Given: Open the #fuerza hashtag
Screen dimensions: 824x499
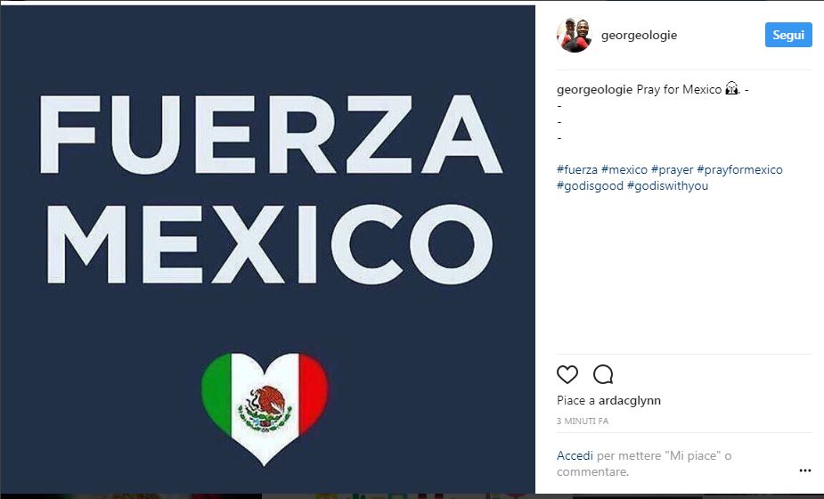Looking at the screenshot, I should [x=577, y=170].
